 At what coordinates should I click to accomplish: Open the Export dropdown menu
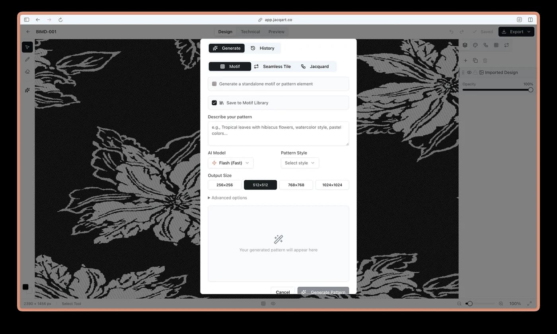click(516, 32)
